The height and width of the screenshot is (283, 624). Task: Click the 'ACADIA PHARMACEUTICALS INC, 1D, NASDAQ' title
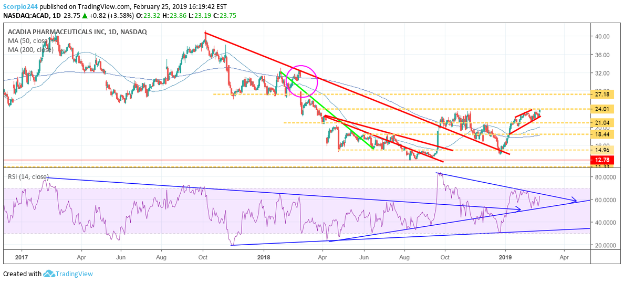pos(77,32)
